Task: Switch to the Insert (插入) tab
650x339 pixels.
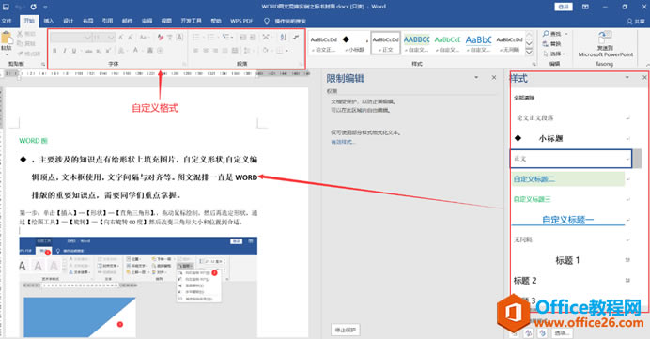Action: 49,21
